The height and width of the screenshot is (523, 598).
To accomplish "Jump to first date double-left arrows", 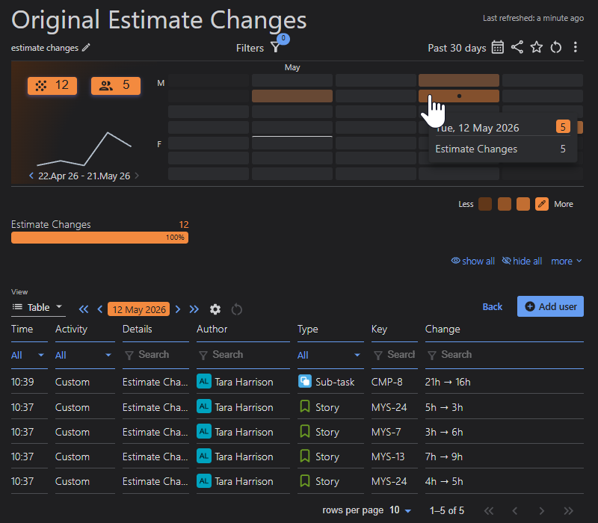I will pos(84,309).
